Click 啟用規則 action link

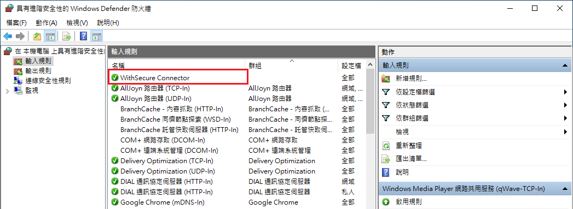(x=409, y=202)
